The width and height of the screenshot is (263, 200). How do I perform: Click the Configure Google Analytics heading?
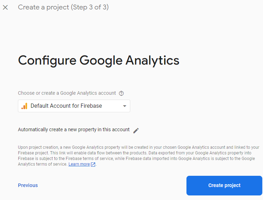[99, 60]
